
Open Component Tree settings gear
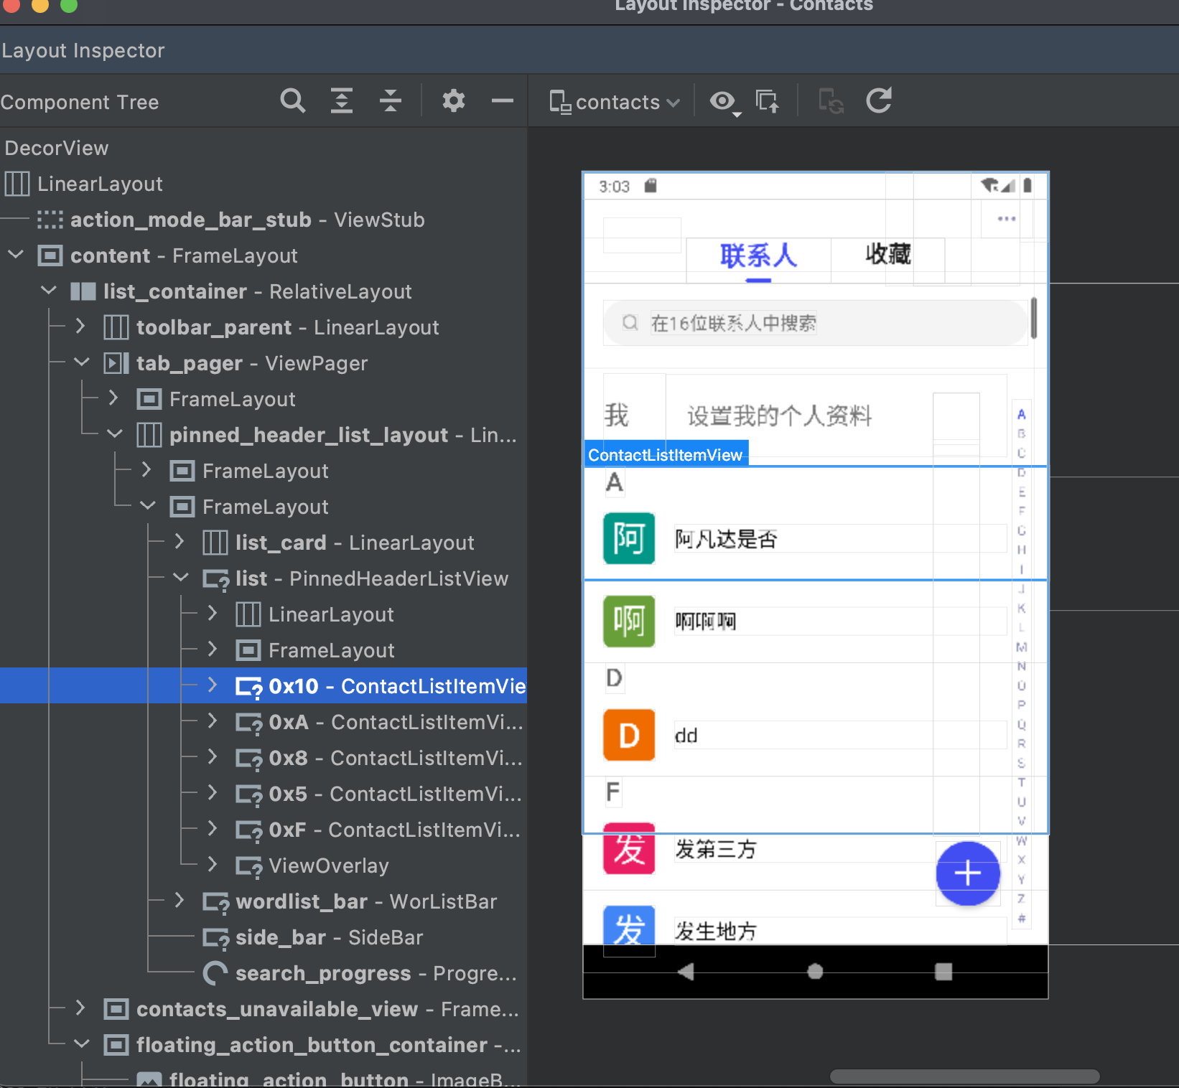(453, 101)
